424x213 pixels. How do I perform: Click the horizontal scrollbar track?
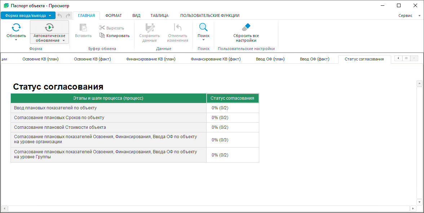(209, 208)
